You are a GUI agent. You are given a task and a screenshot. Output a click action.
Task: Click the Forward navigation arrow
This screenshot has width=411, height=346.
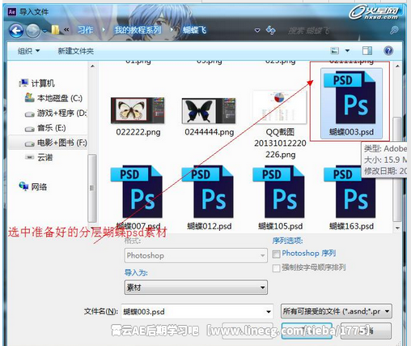[x=33, y=31]
